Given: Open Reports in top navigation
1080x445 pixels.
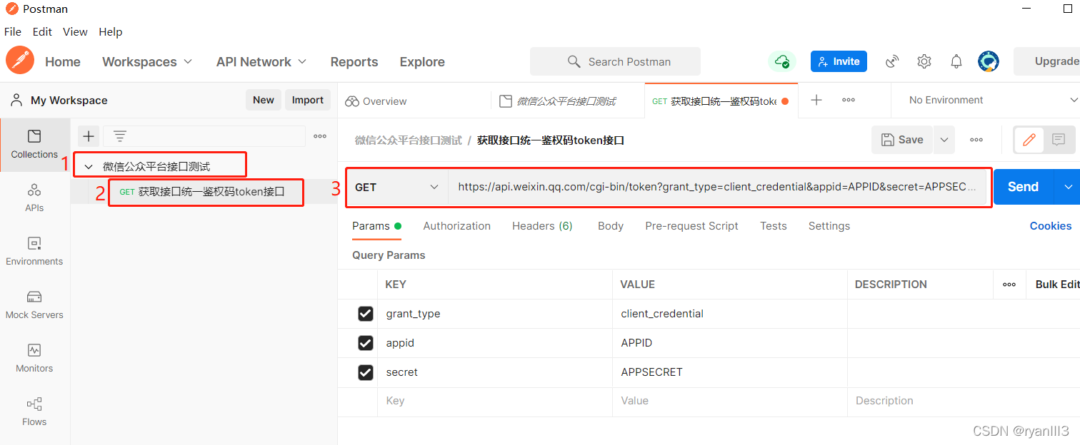Looking at the screenshot, I should 354,62.
